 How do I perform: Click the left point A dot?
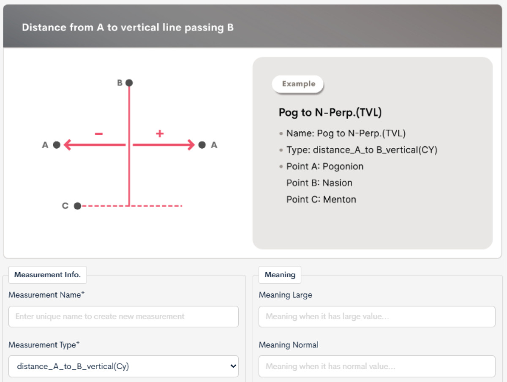(57, 145)
